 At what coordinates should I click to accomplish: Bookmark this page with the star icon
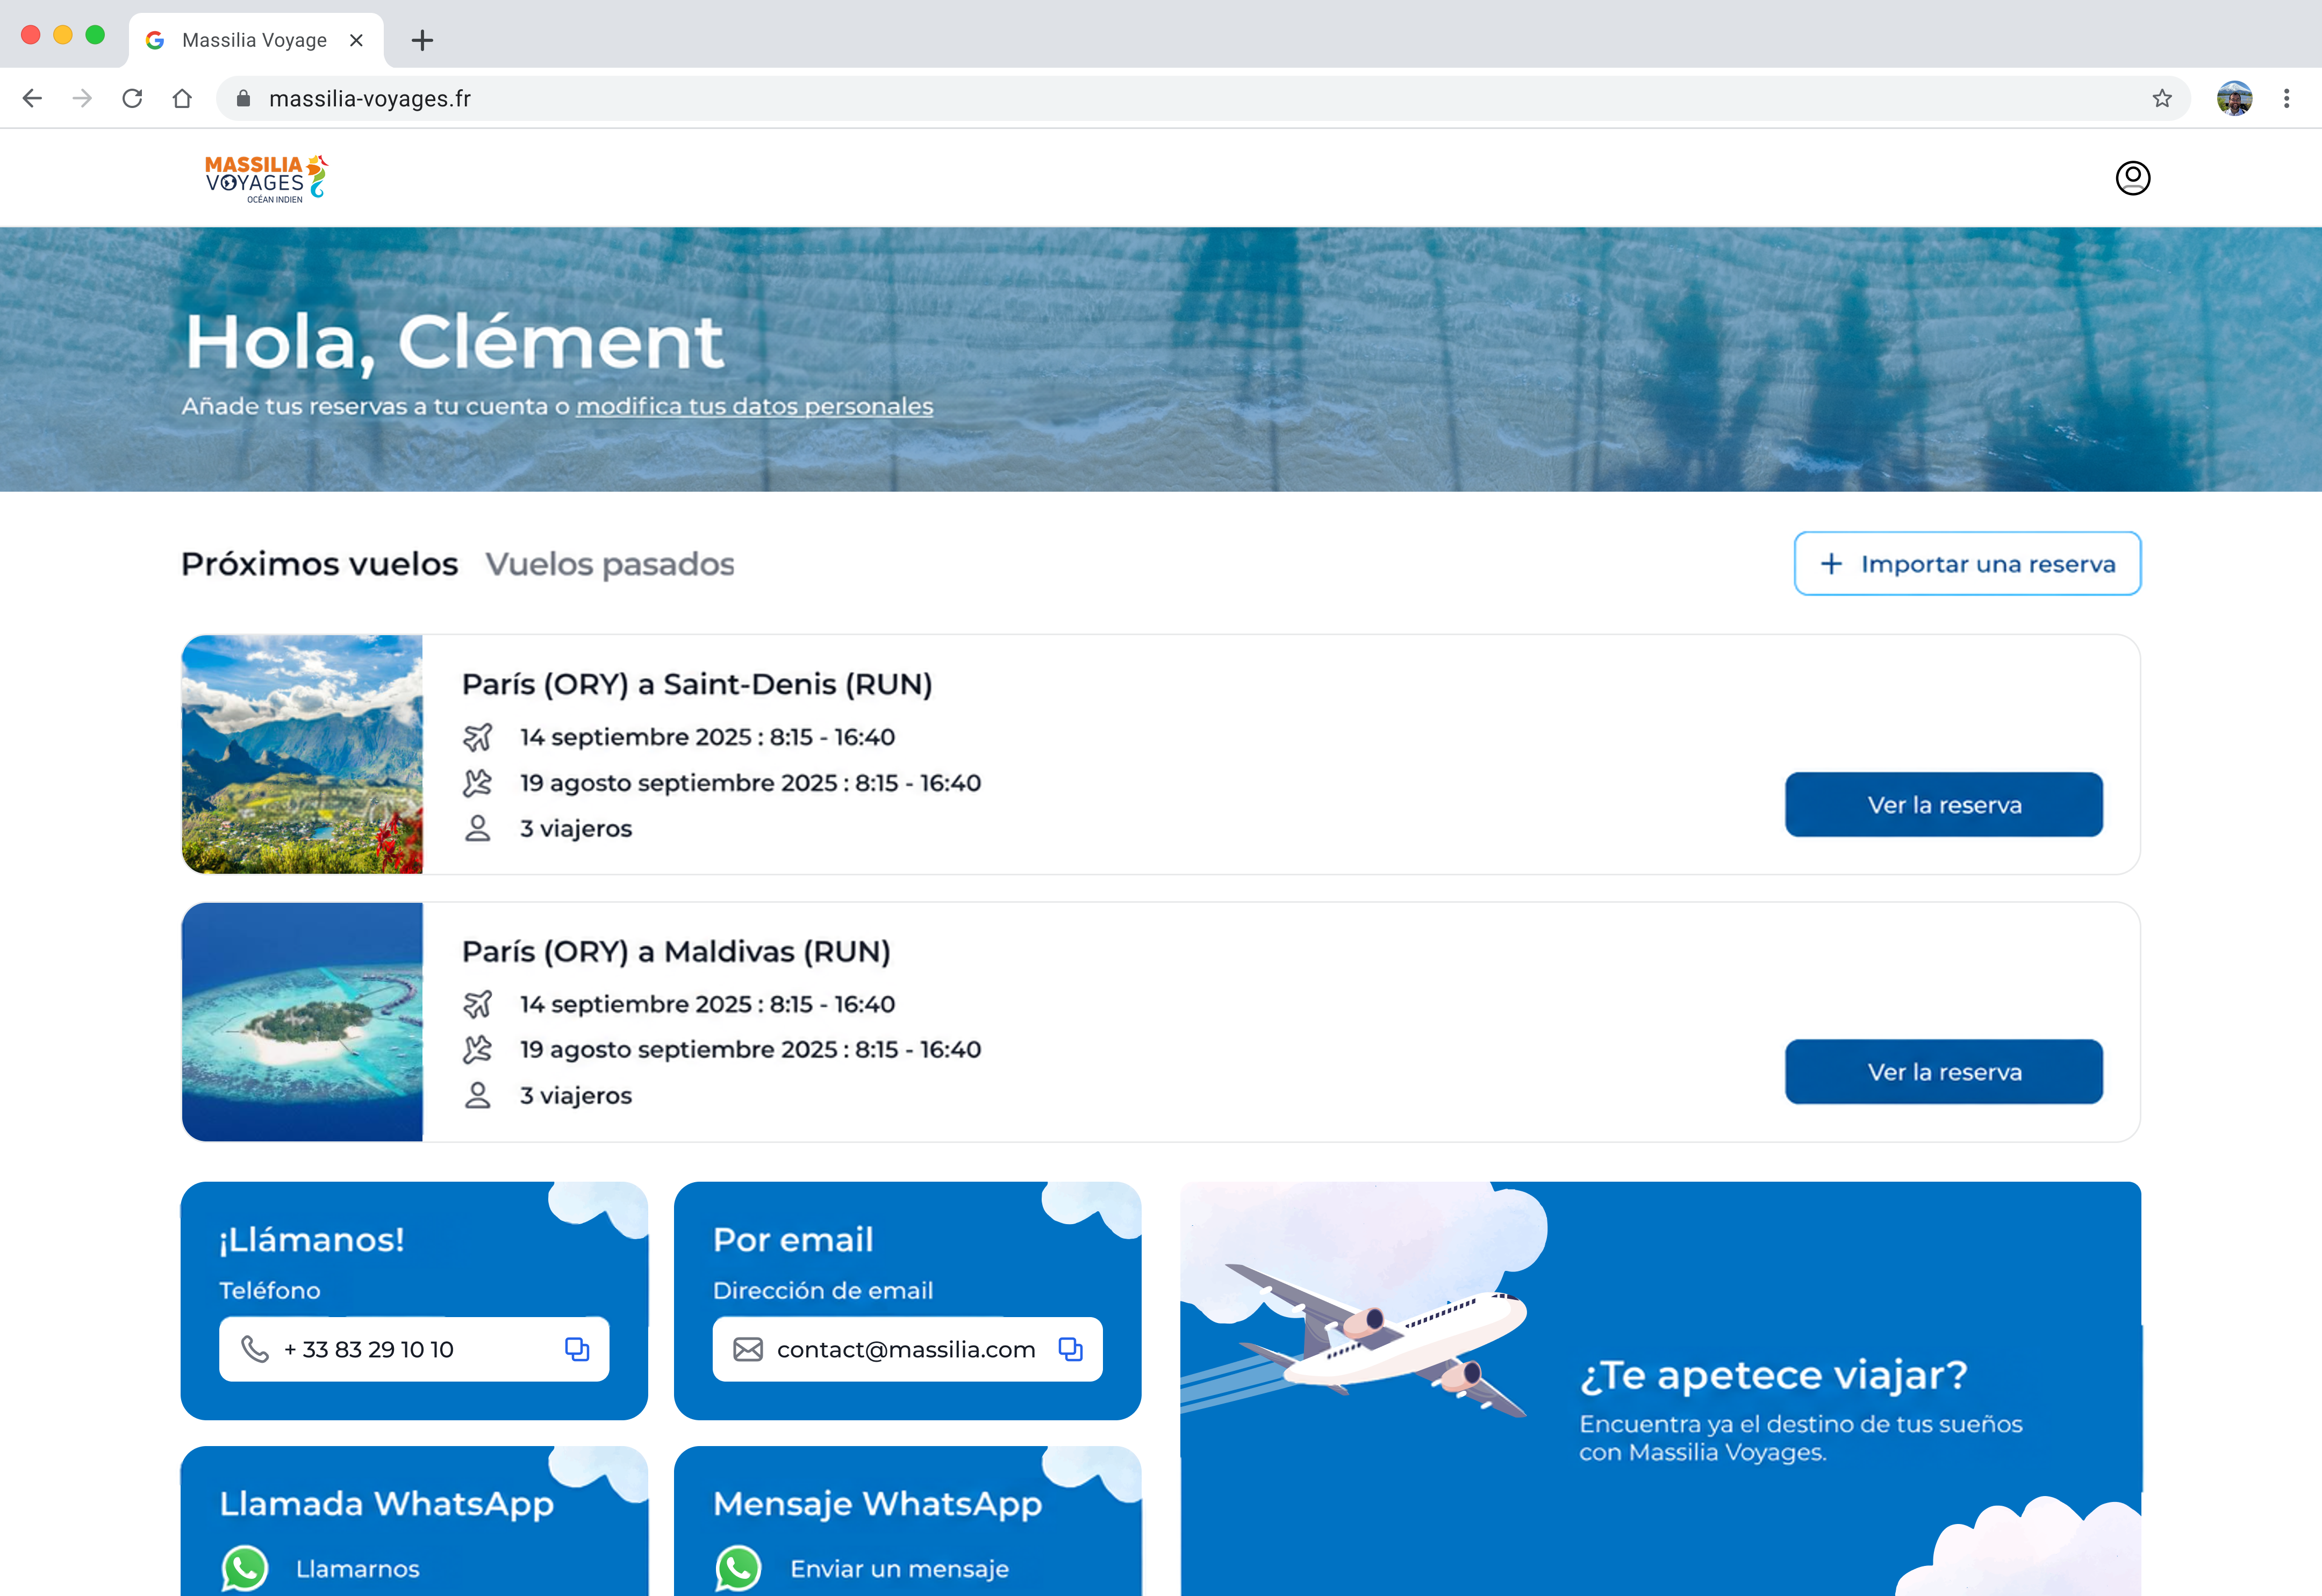click(x=2162, y=98)
